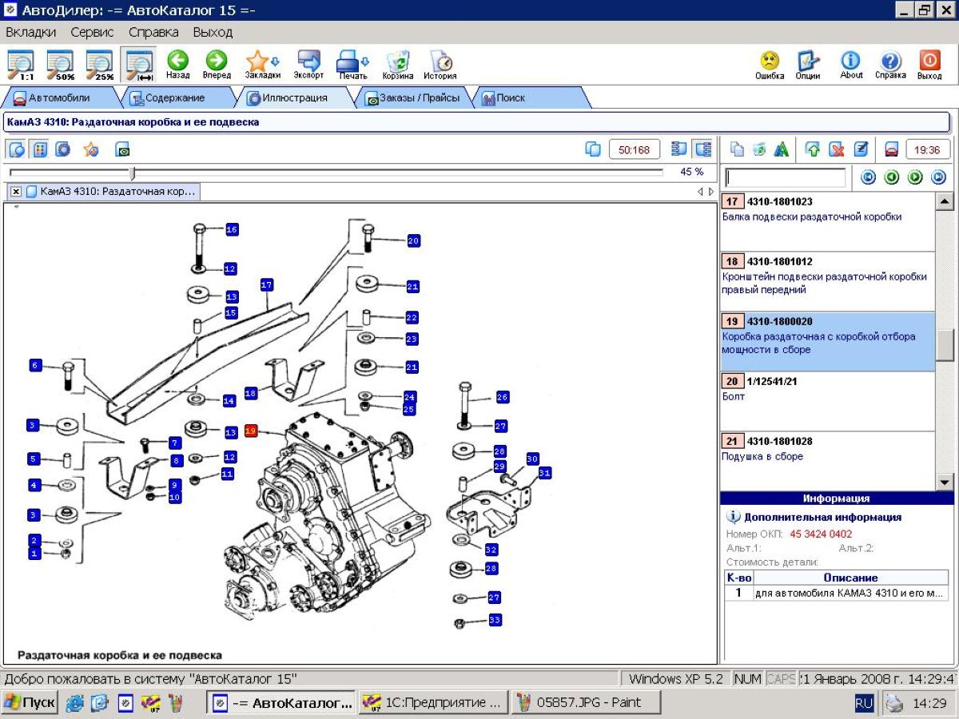Jump to last part with blue button

[x=939, y=177]
